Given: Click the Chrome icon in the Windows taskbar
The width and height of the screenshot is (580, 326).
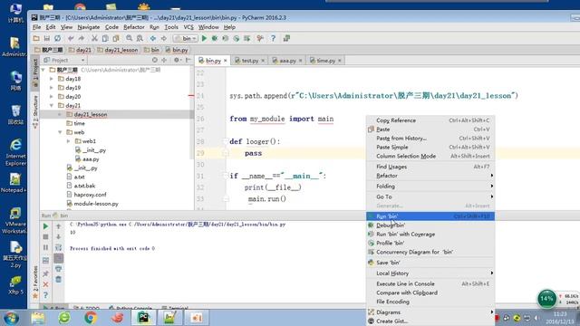Looking at the screenshot, I should click(x=91, y=318).
